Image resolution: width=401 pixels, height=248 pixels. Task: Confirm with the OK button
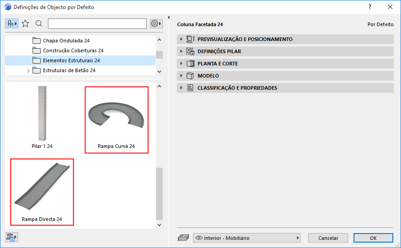[x=373, y=238]
